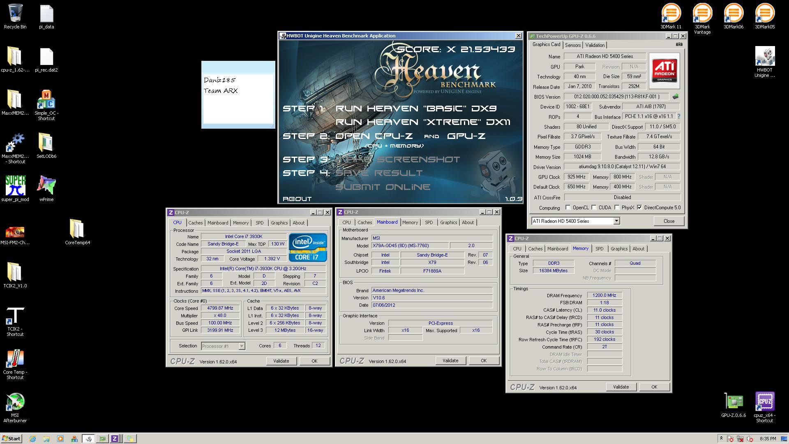The width and height of the screenshot is (789, 444).
Task: Open the 3DMark Vantage shortcut
Action: 702,19
